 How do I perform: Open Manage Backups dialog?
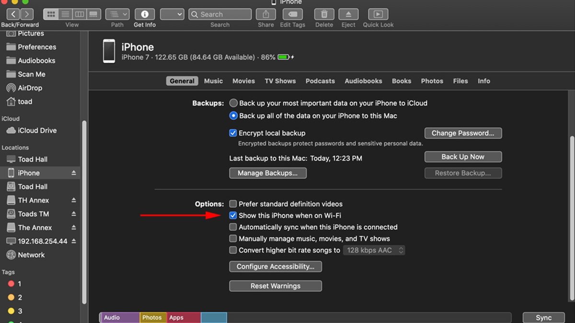[267, 173]
